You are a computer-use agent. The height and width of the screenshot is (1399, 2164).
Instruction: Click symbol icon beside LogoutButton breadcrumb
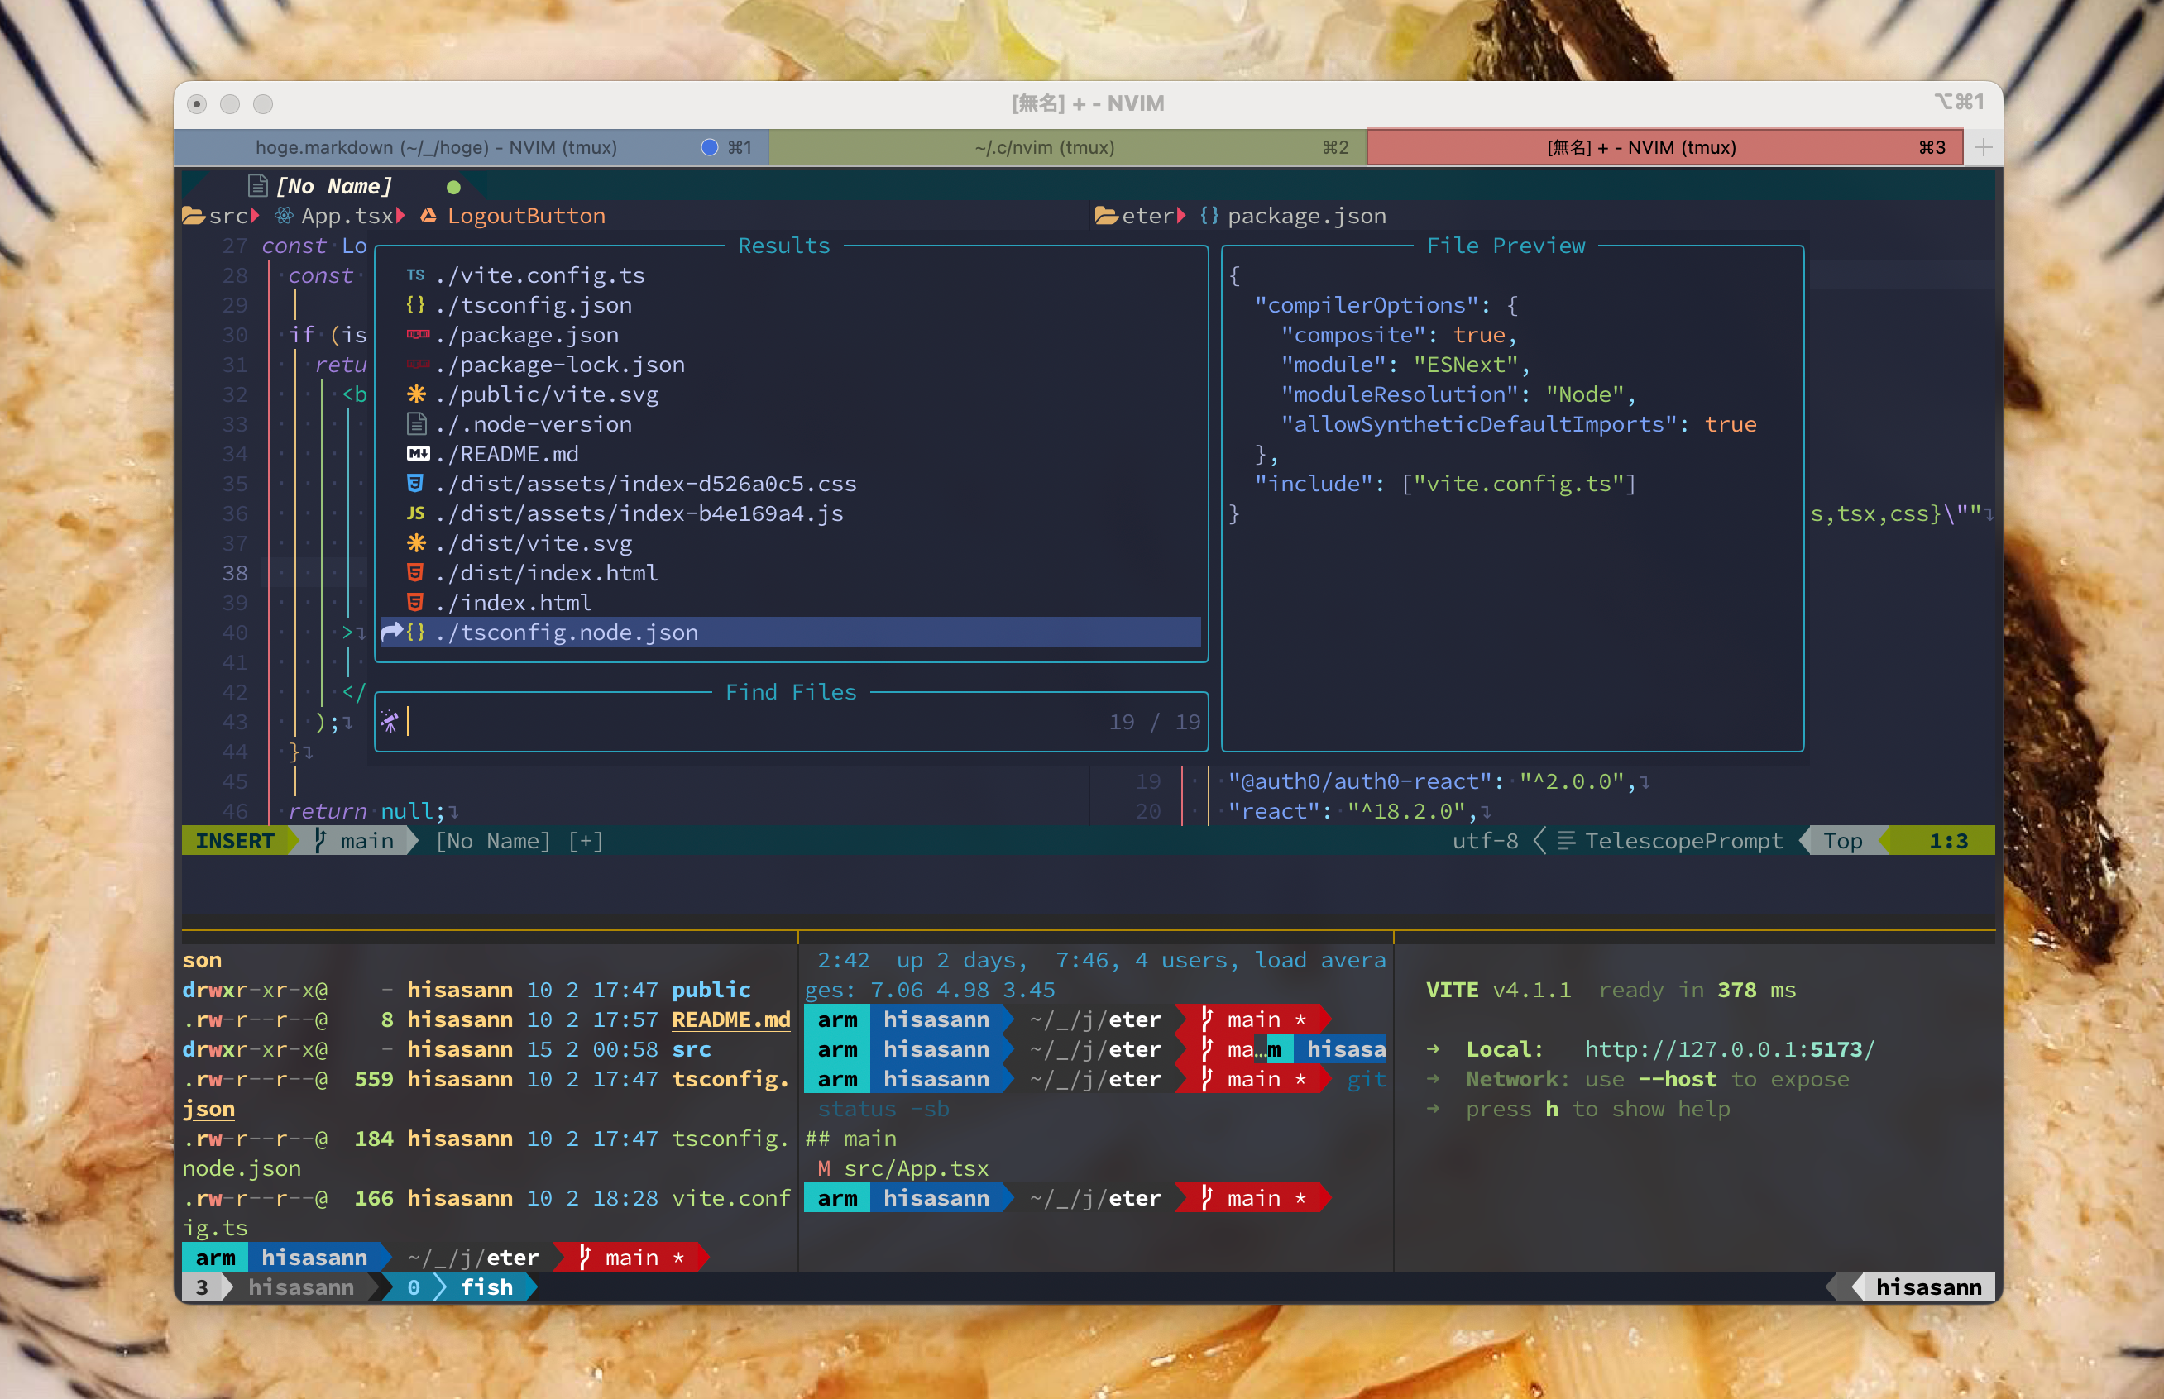click(428, 216)
